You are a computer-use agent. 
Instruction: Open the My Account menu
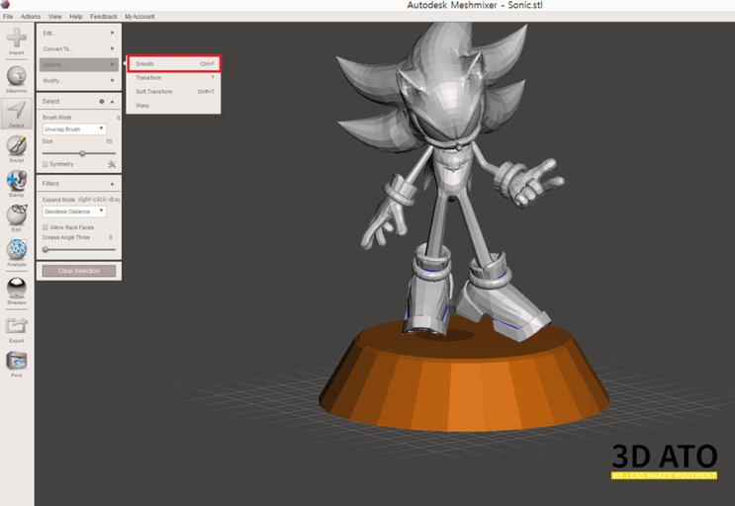tap(139, 17)
